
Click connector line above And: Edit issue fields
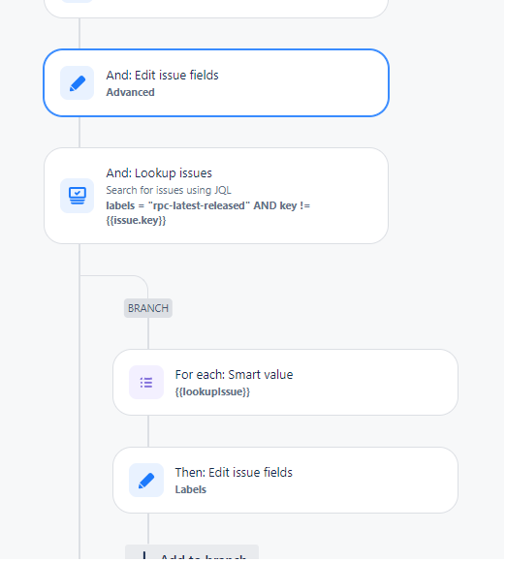79,33
